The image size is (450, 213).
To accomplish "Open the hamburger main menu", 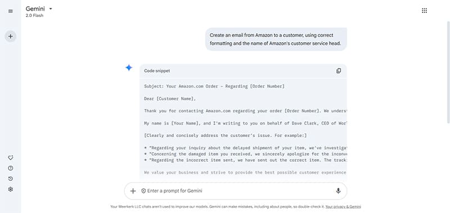I will [x=11, y=11].
